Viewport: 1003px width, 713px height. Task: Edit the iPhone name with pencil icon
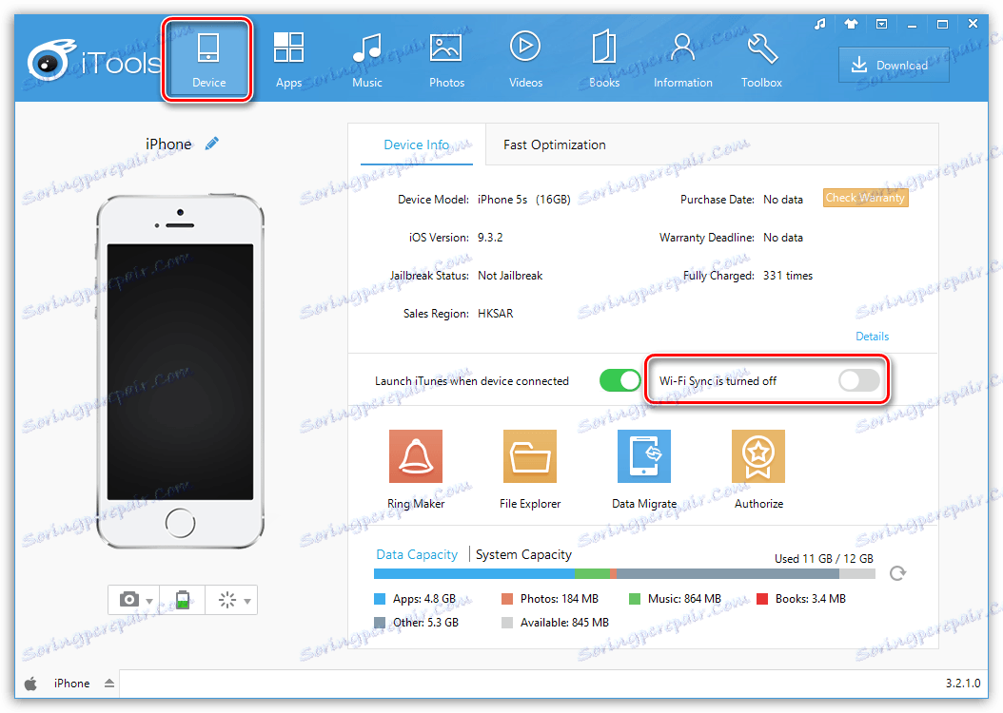click(x=211, y=144)
